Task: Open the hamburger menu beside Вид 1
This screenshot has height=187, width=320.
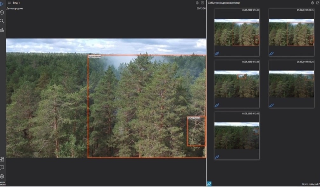Action: point(9,3)
